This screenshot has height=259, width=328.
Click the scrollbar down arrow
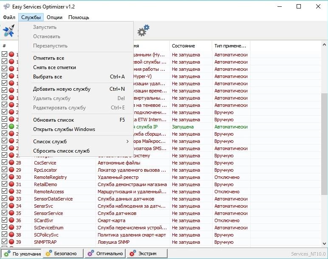[324, 244]
